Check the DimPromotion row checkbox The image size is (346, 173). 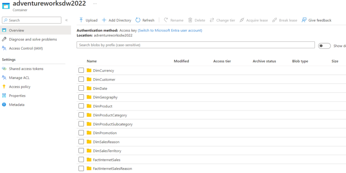(x=81, y=133)
